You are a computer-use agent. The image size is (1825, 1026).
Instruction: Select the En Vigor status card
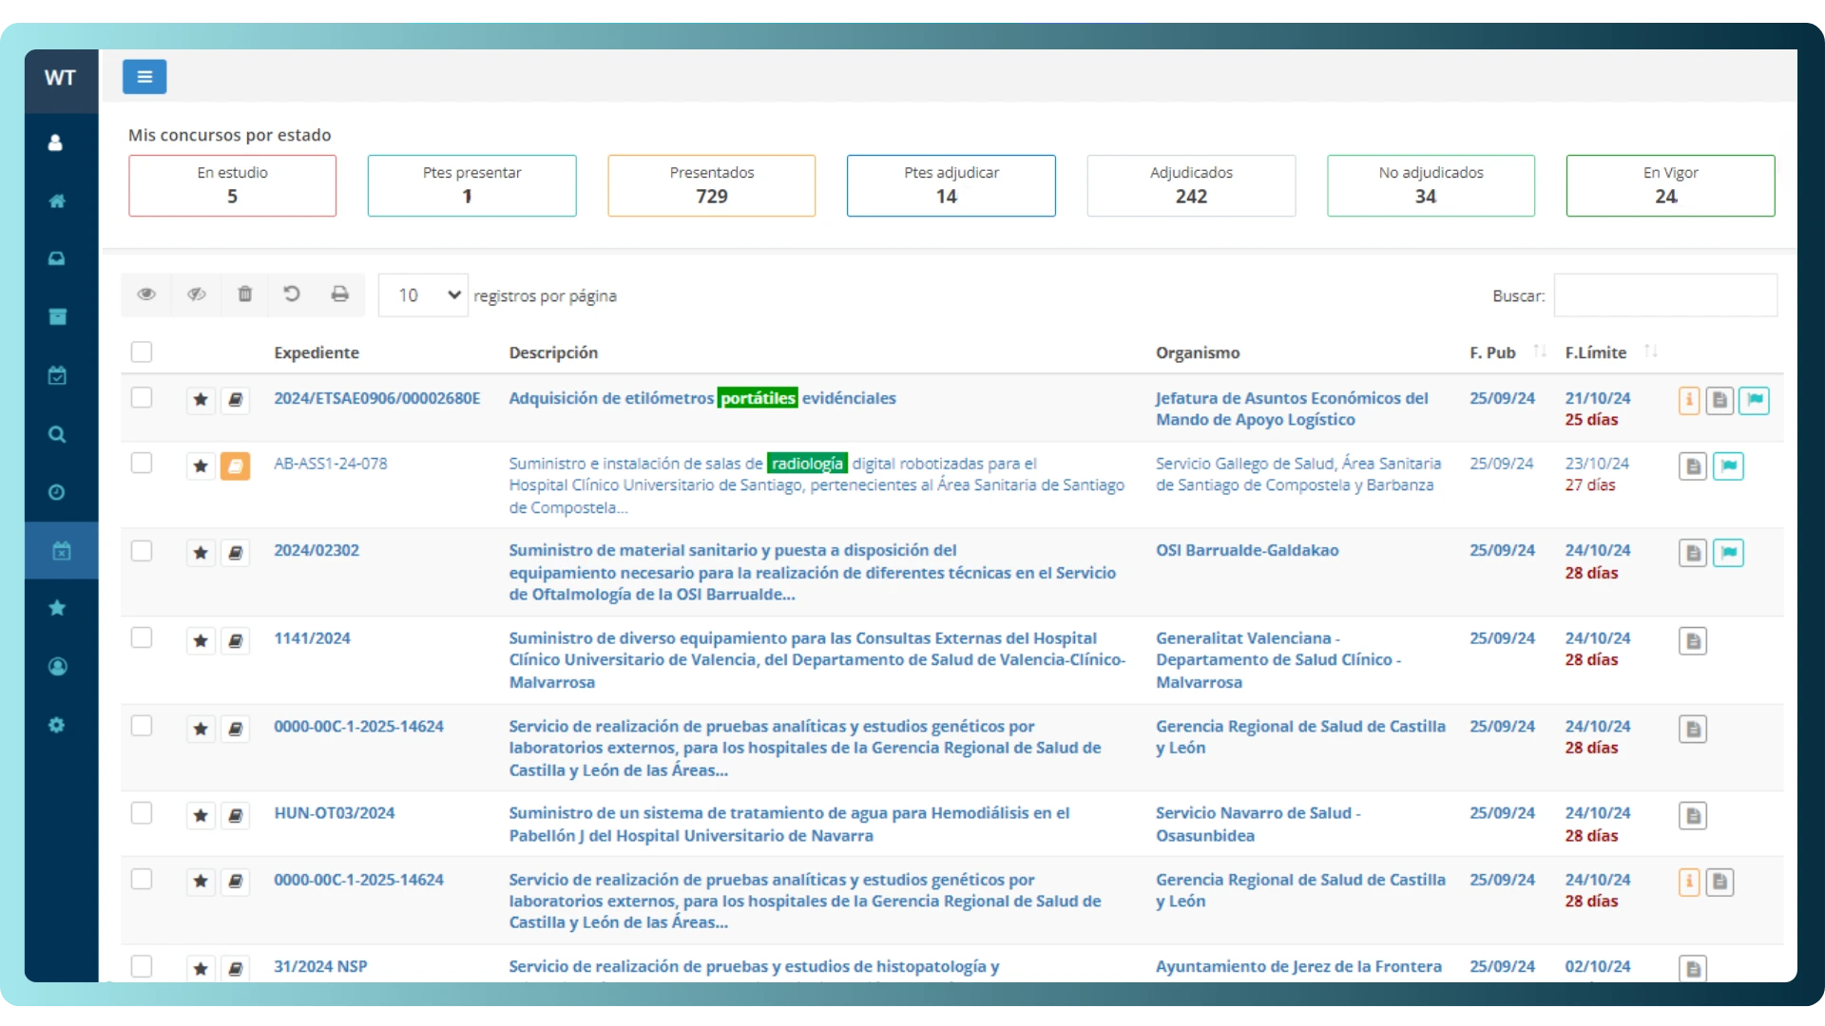1670,185
